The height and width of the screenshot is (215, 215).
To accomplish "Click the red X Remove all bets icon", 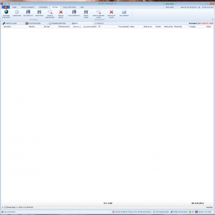I will click(61, 12).
